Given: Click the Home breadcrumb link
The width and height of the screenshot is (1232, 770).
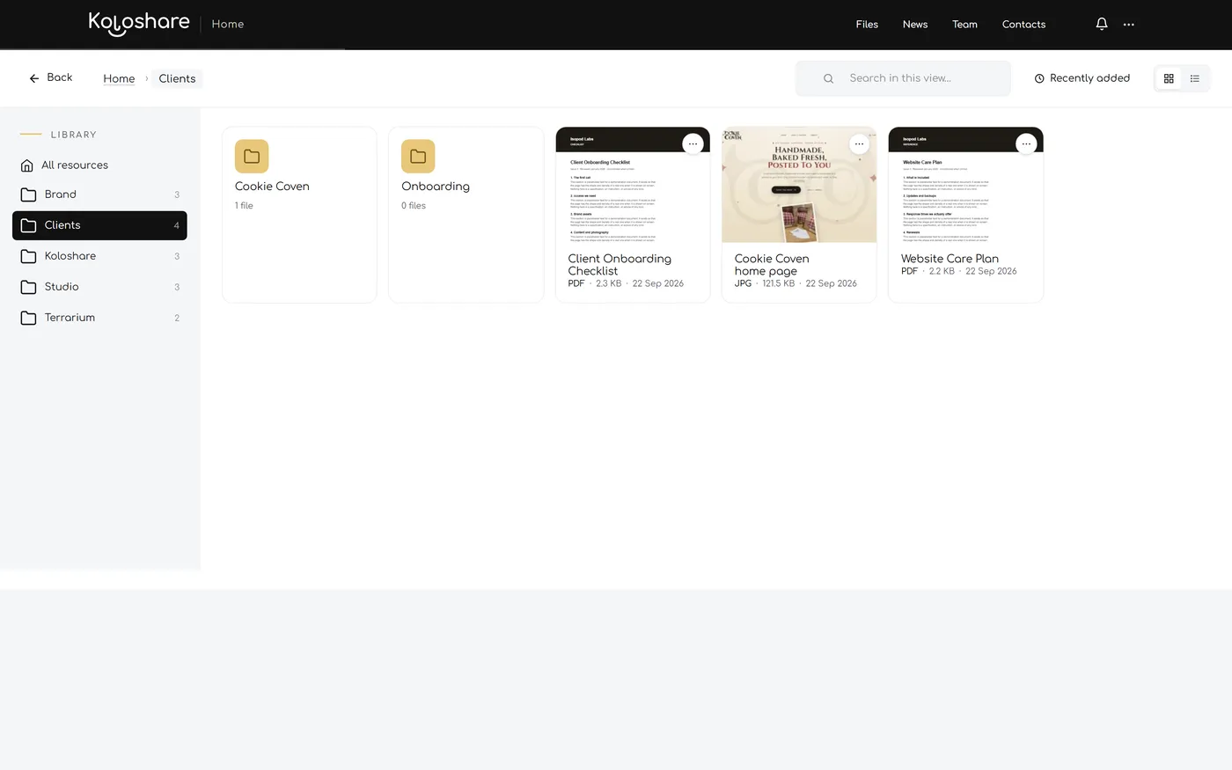Looking at the screenshot, I should click(x=119, y=78).
